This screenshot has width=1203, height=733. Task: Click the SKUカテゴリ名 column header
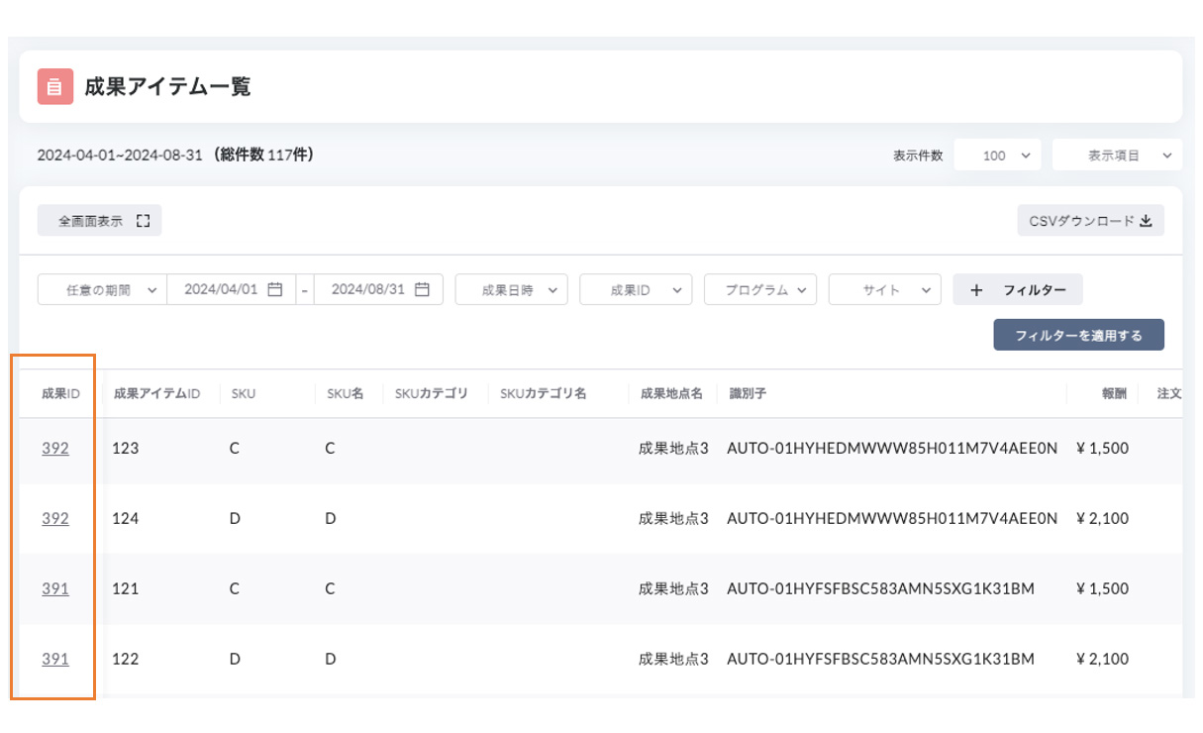coord(544,393)
